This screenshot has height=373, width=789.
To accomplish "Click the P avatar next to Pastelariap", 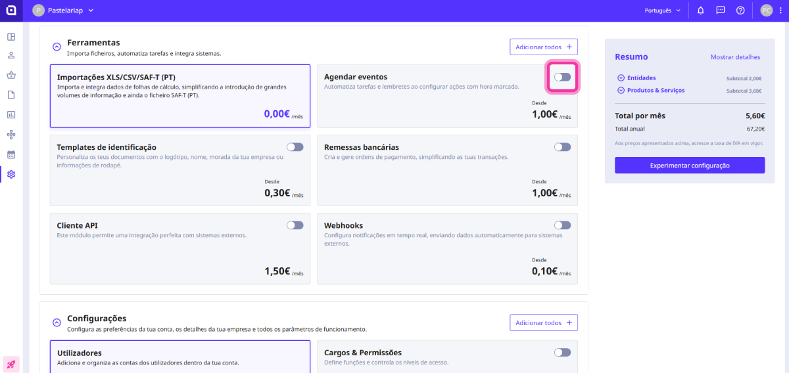I will click(x=38, y=11).
